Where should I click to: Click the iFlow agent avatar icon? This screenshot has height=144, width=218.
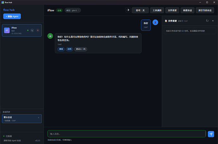7,30
